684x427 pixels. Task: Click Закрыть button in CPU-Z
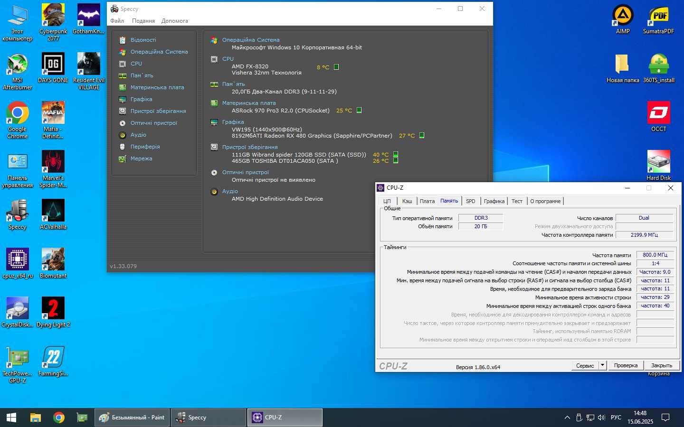(x=662, y=365)
